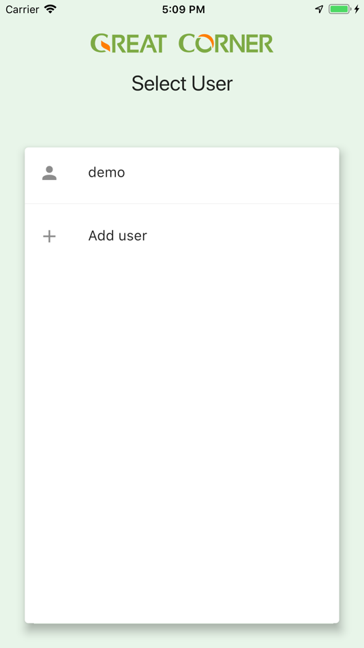Click the Select User heading
Image resolution: width=364 pixels, height=648 pixels.
coord(182,83)
